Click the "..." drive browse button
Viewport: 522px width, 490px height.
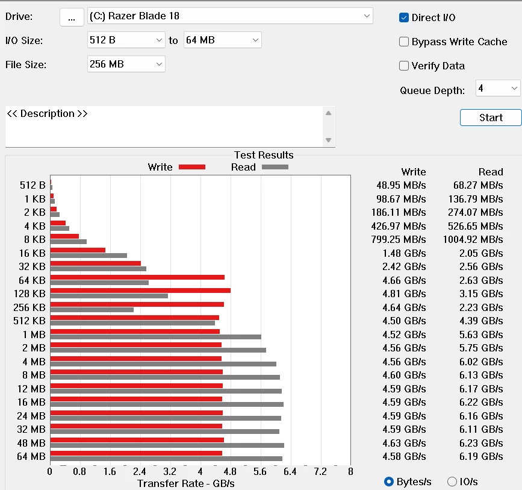coord(72,17)
